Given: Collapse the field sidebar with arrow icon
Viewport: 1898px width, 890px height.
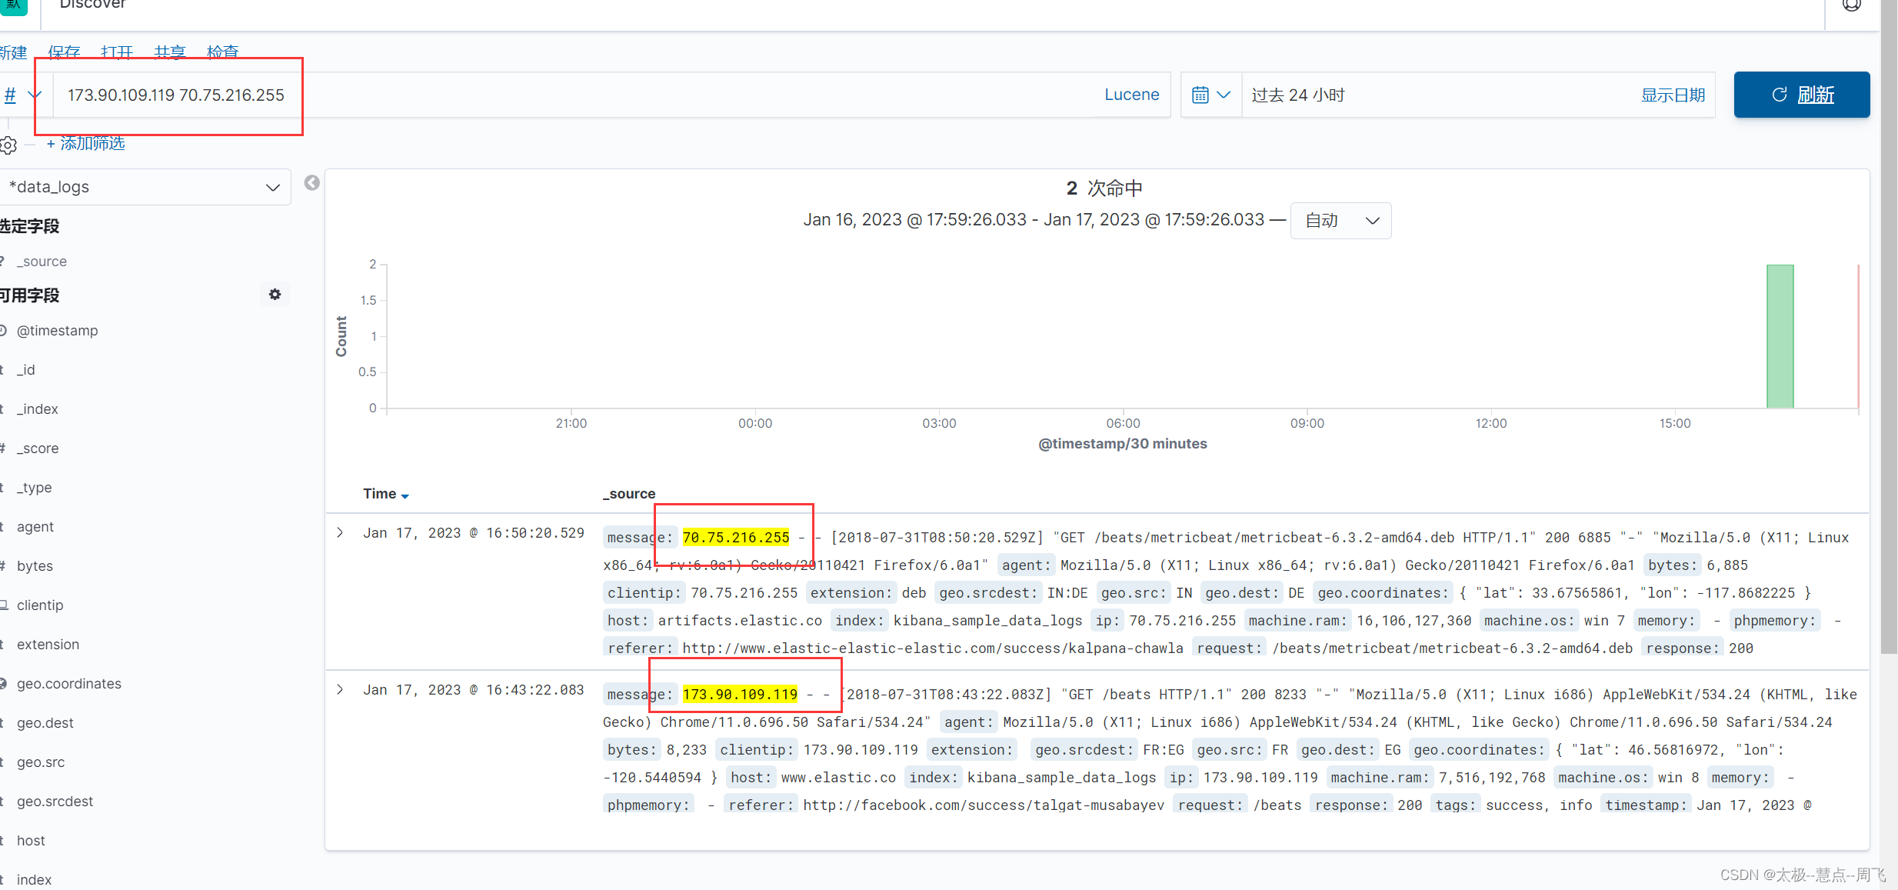Looking at the screenshot, I should click(x=311, y=183).
